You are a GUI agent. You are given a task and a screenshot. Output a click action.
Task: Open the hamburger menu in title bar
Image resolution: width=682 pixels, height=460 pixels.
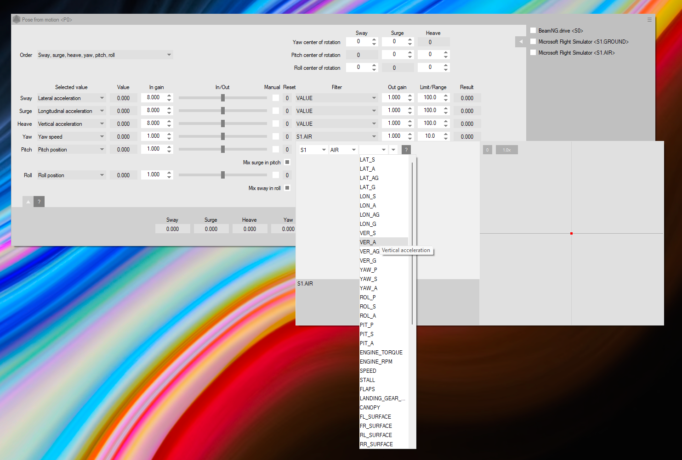(x=649, y=20)
